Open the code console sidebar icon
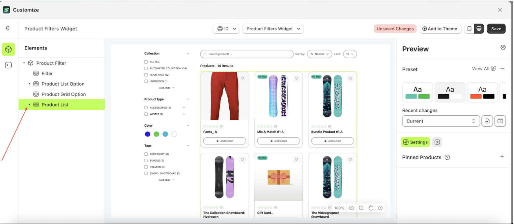The width and height of the screenshot is (514, 224). coord(9,65)
